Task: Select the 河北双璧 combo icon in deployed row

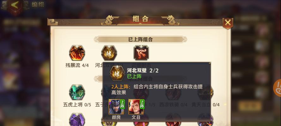Action: point(109,53)
